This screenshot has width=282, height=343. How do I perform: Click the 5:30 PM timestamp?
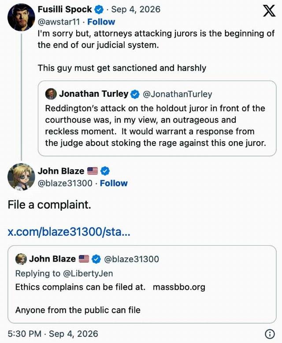click(x=25, y=334)
